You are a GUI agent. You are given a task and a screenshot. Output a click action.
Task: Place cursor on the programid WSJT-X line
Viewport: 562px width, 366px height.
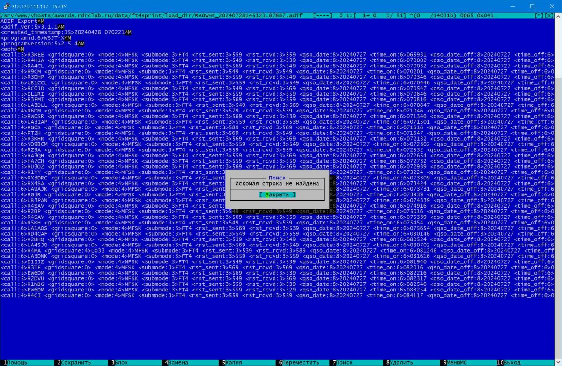[x=35, y=38]
